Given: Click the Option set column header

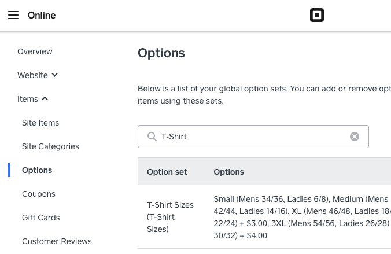Looking at the screenshot, I should [x=167, y=172].
